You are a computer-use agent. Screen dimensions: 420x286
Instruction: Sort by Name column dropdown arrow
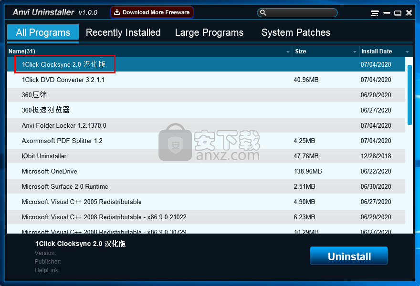pyautogui.click(x=288, y=52)
